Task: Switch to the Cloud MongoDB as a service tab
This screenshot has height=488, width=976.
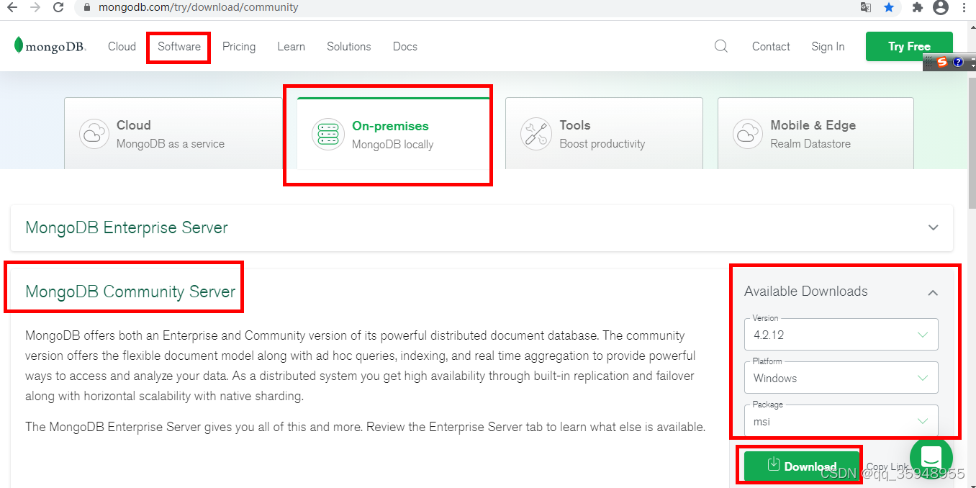Action: pyautogui.click(x=173, y=134)
